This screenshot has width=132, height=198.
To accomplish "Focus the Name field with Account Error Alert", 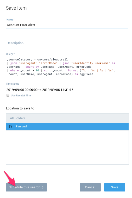I will pos(67,25).
